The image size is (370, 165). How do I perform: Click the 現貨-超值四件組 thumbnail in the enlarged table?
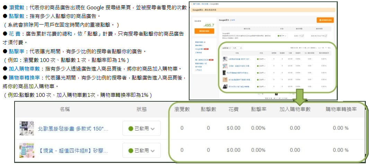tap(27, 150)
